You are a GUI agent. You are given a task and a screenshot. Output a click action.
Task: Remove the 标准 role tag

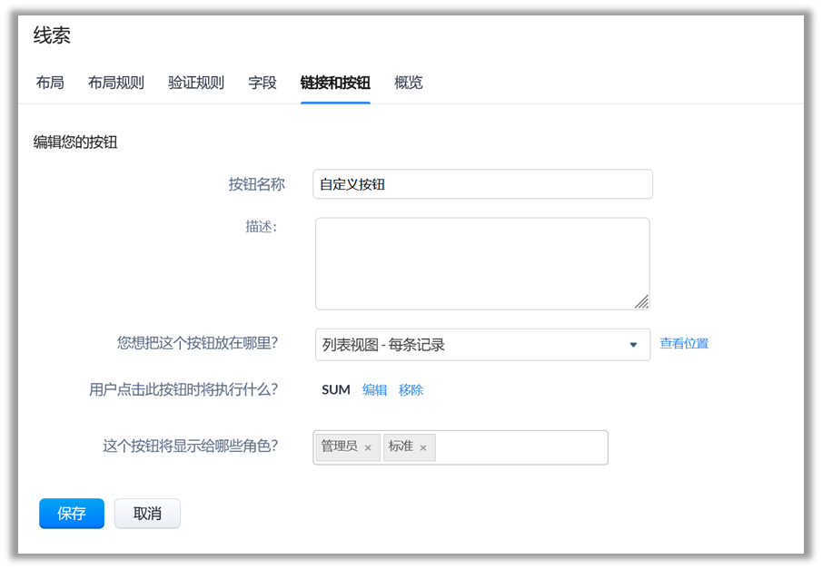(423, 447)
